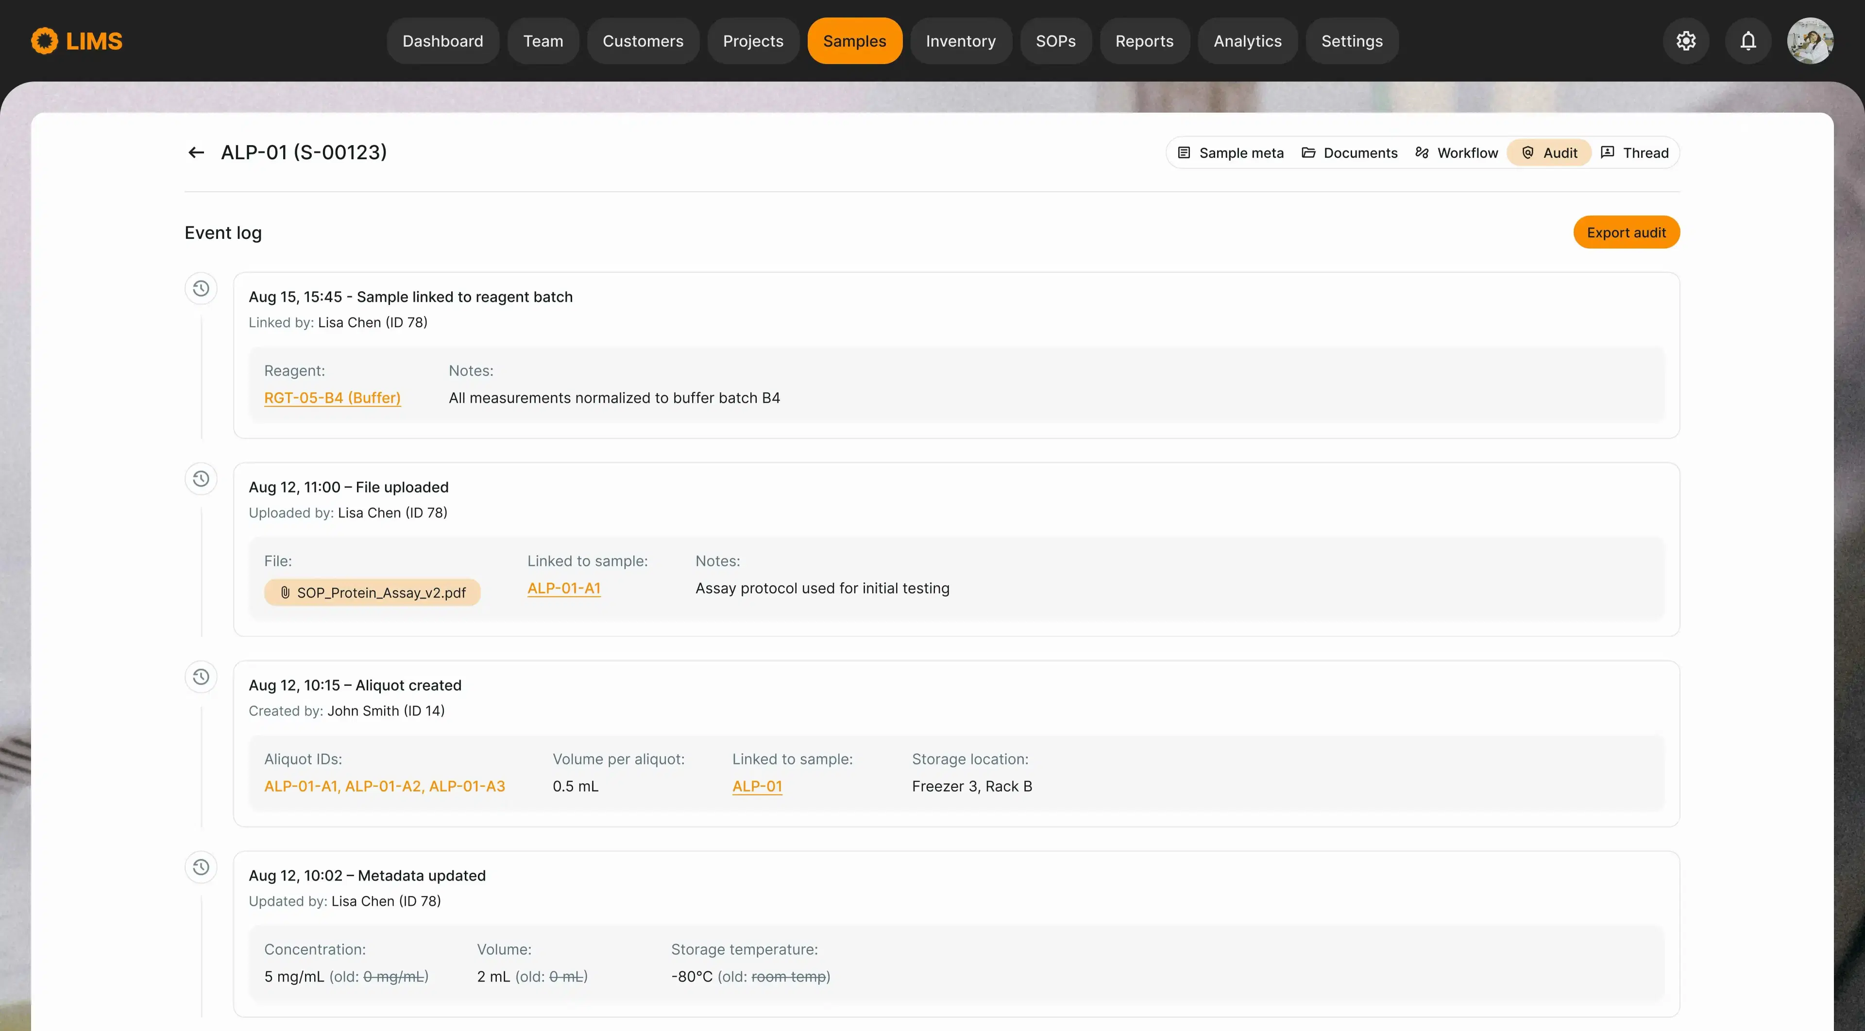Go to the Inventory menu
The image size is (1865, 1031).
pos(960,41)
